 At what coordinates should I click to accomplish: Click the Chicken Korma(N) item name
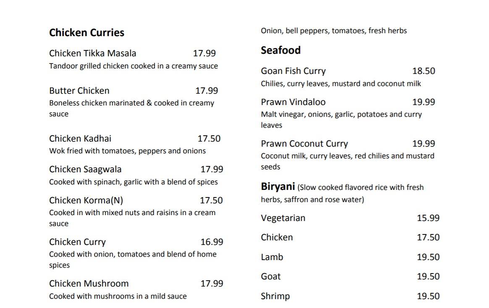click(86, 200)
